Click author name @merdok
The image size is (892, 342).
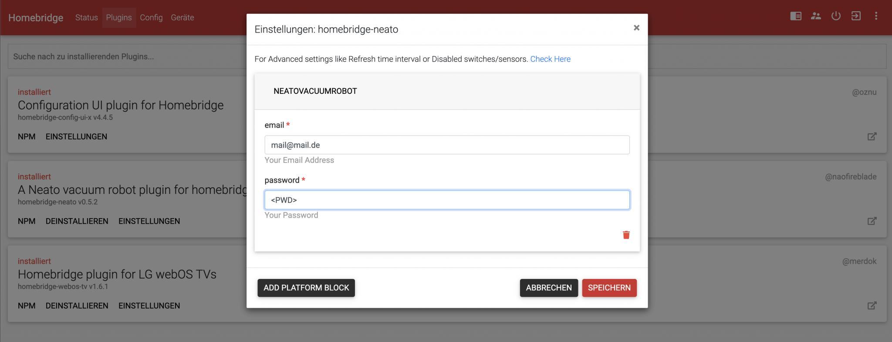[x=859, y=261]
